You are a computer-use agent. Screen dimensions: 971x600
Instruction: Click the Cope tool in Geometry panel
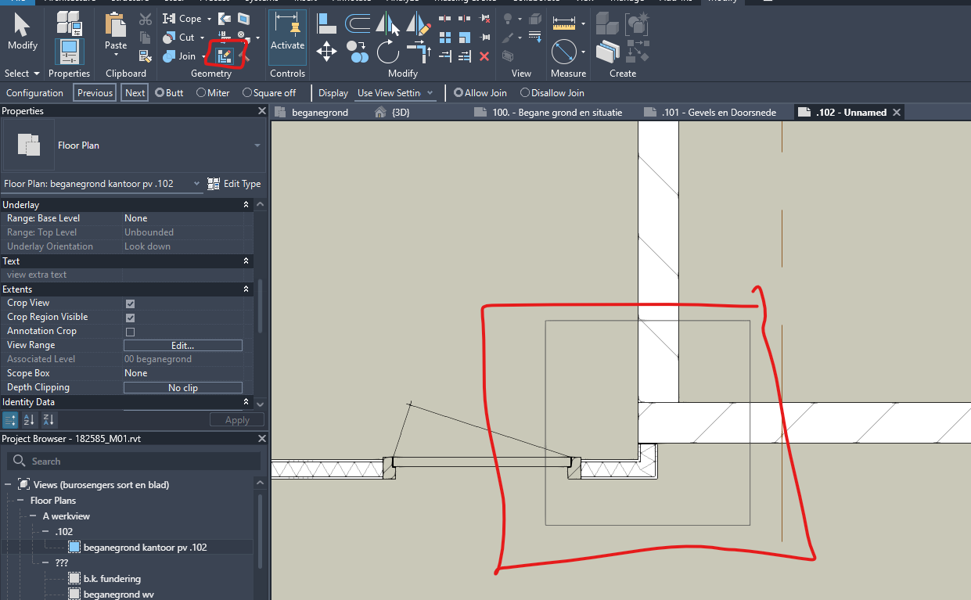coord(182,17)
